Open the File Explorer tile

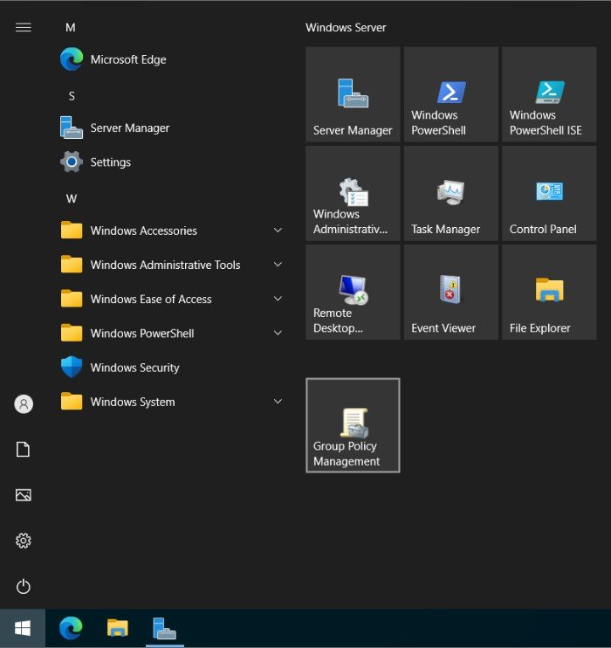[549, 293]
